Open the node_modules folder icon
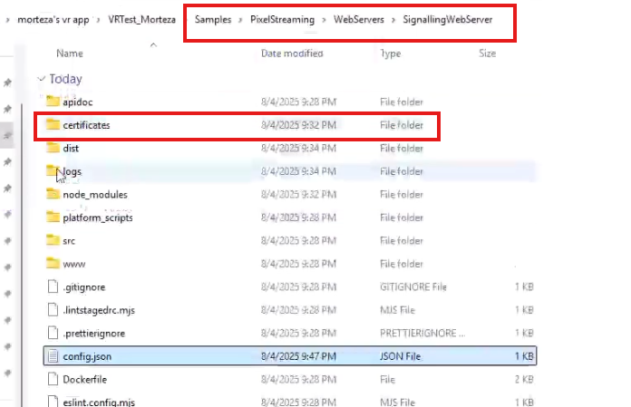The height and width of the screenshot is (407, 631). 53,194
